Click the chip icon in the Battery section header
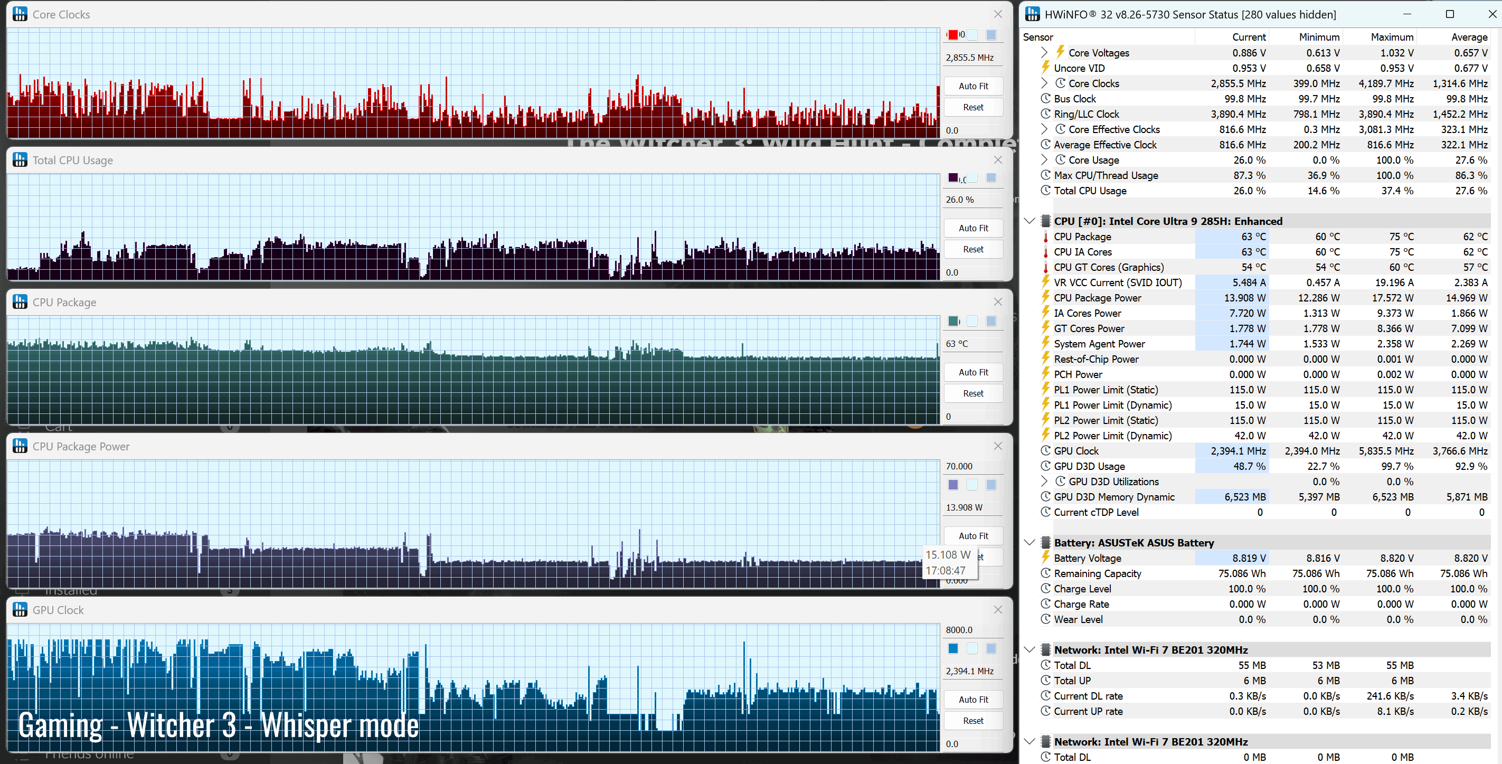The height and width of the screenshot is (764, 1502). (1045, 543)
